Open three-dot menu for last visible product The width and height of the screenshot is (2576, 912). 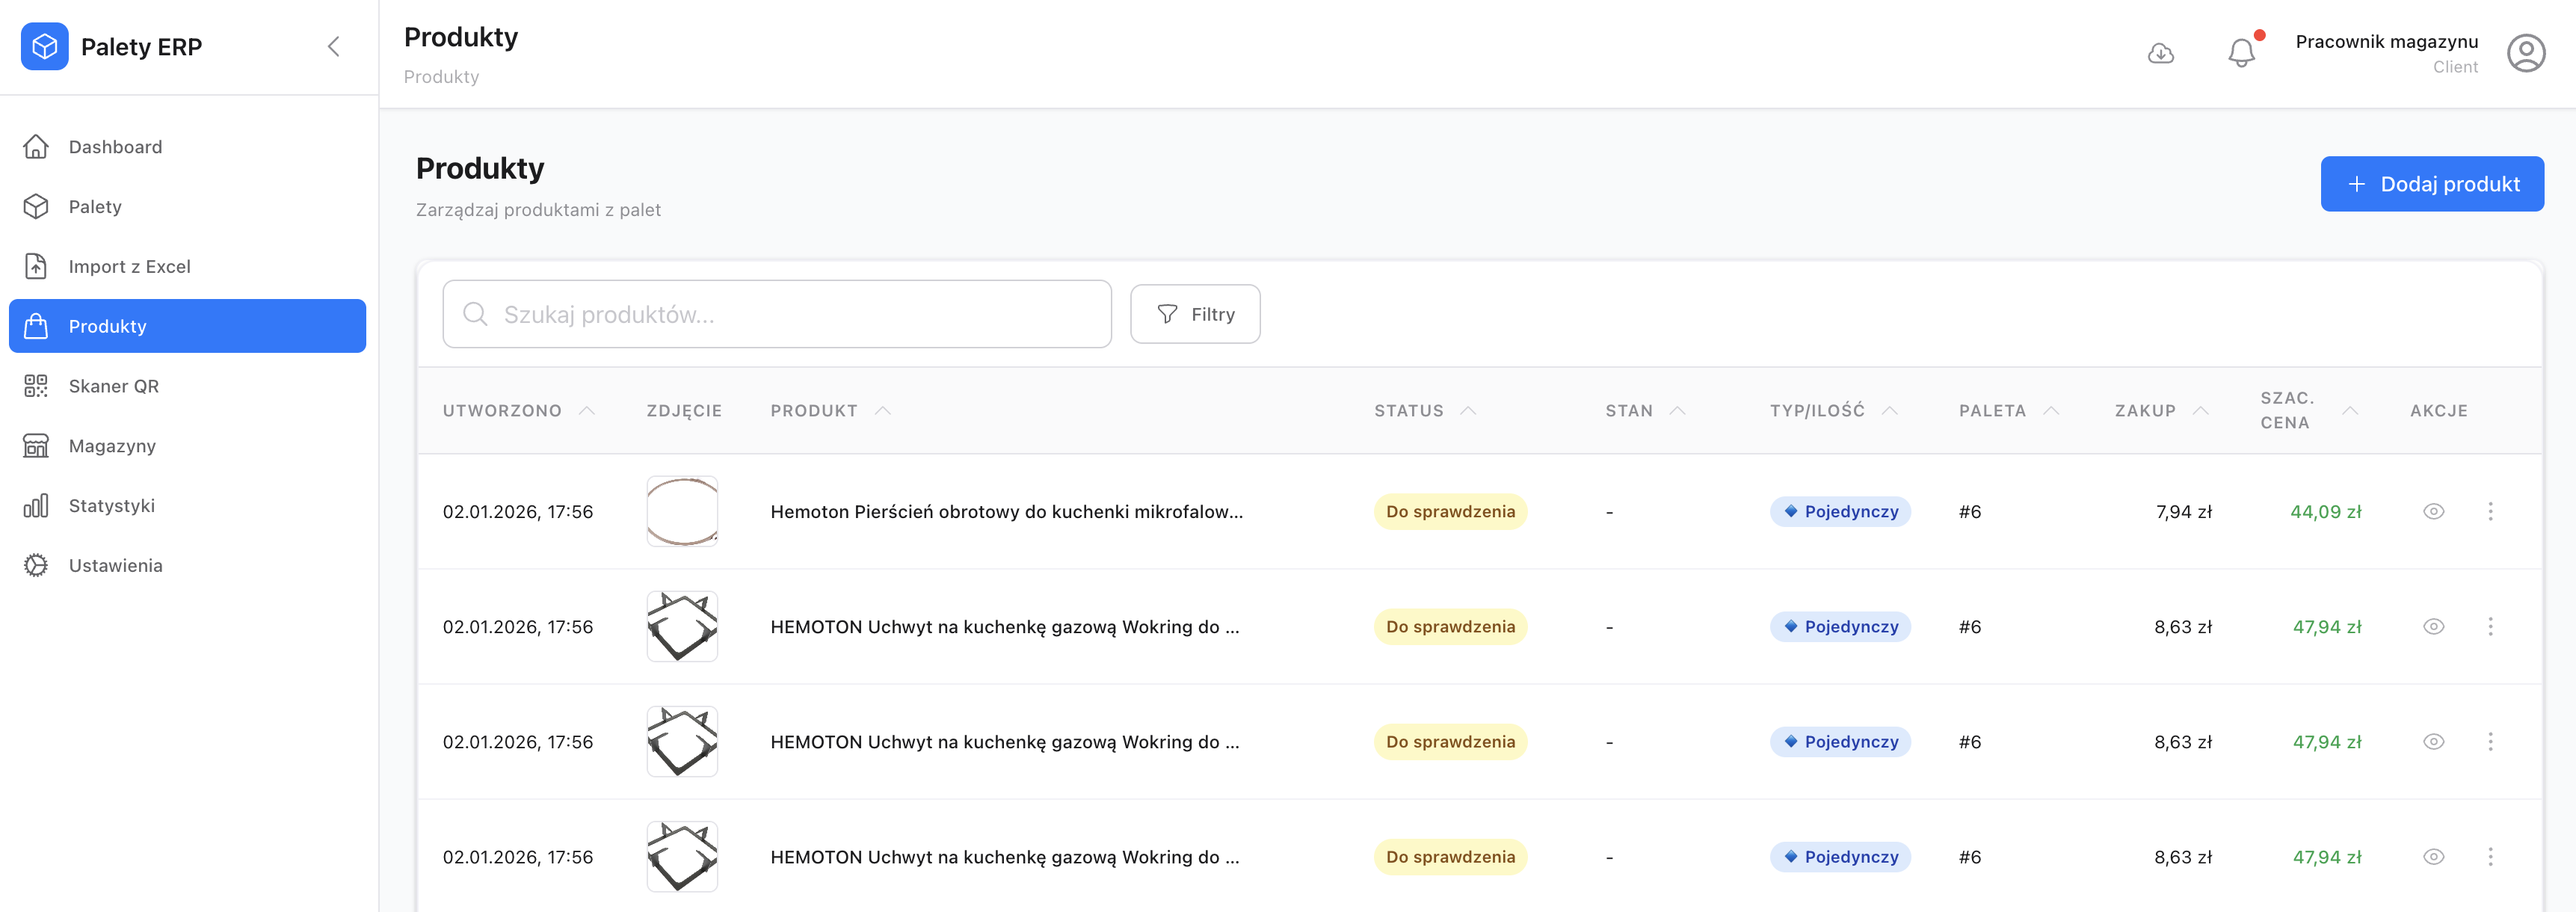pos(2490,857)
